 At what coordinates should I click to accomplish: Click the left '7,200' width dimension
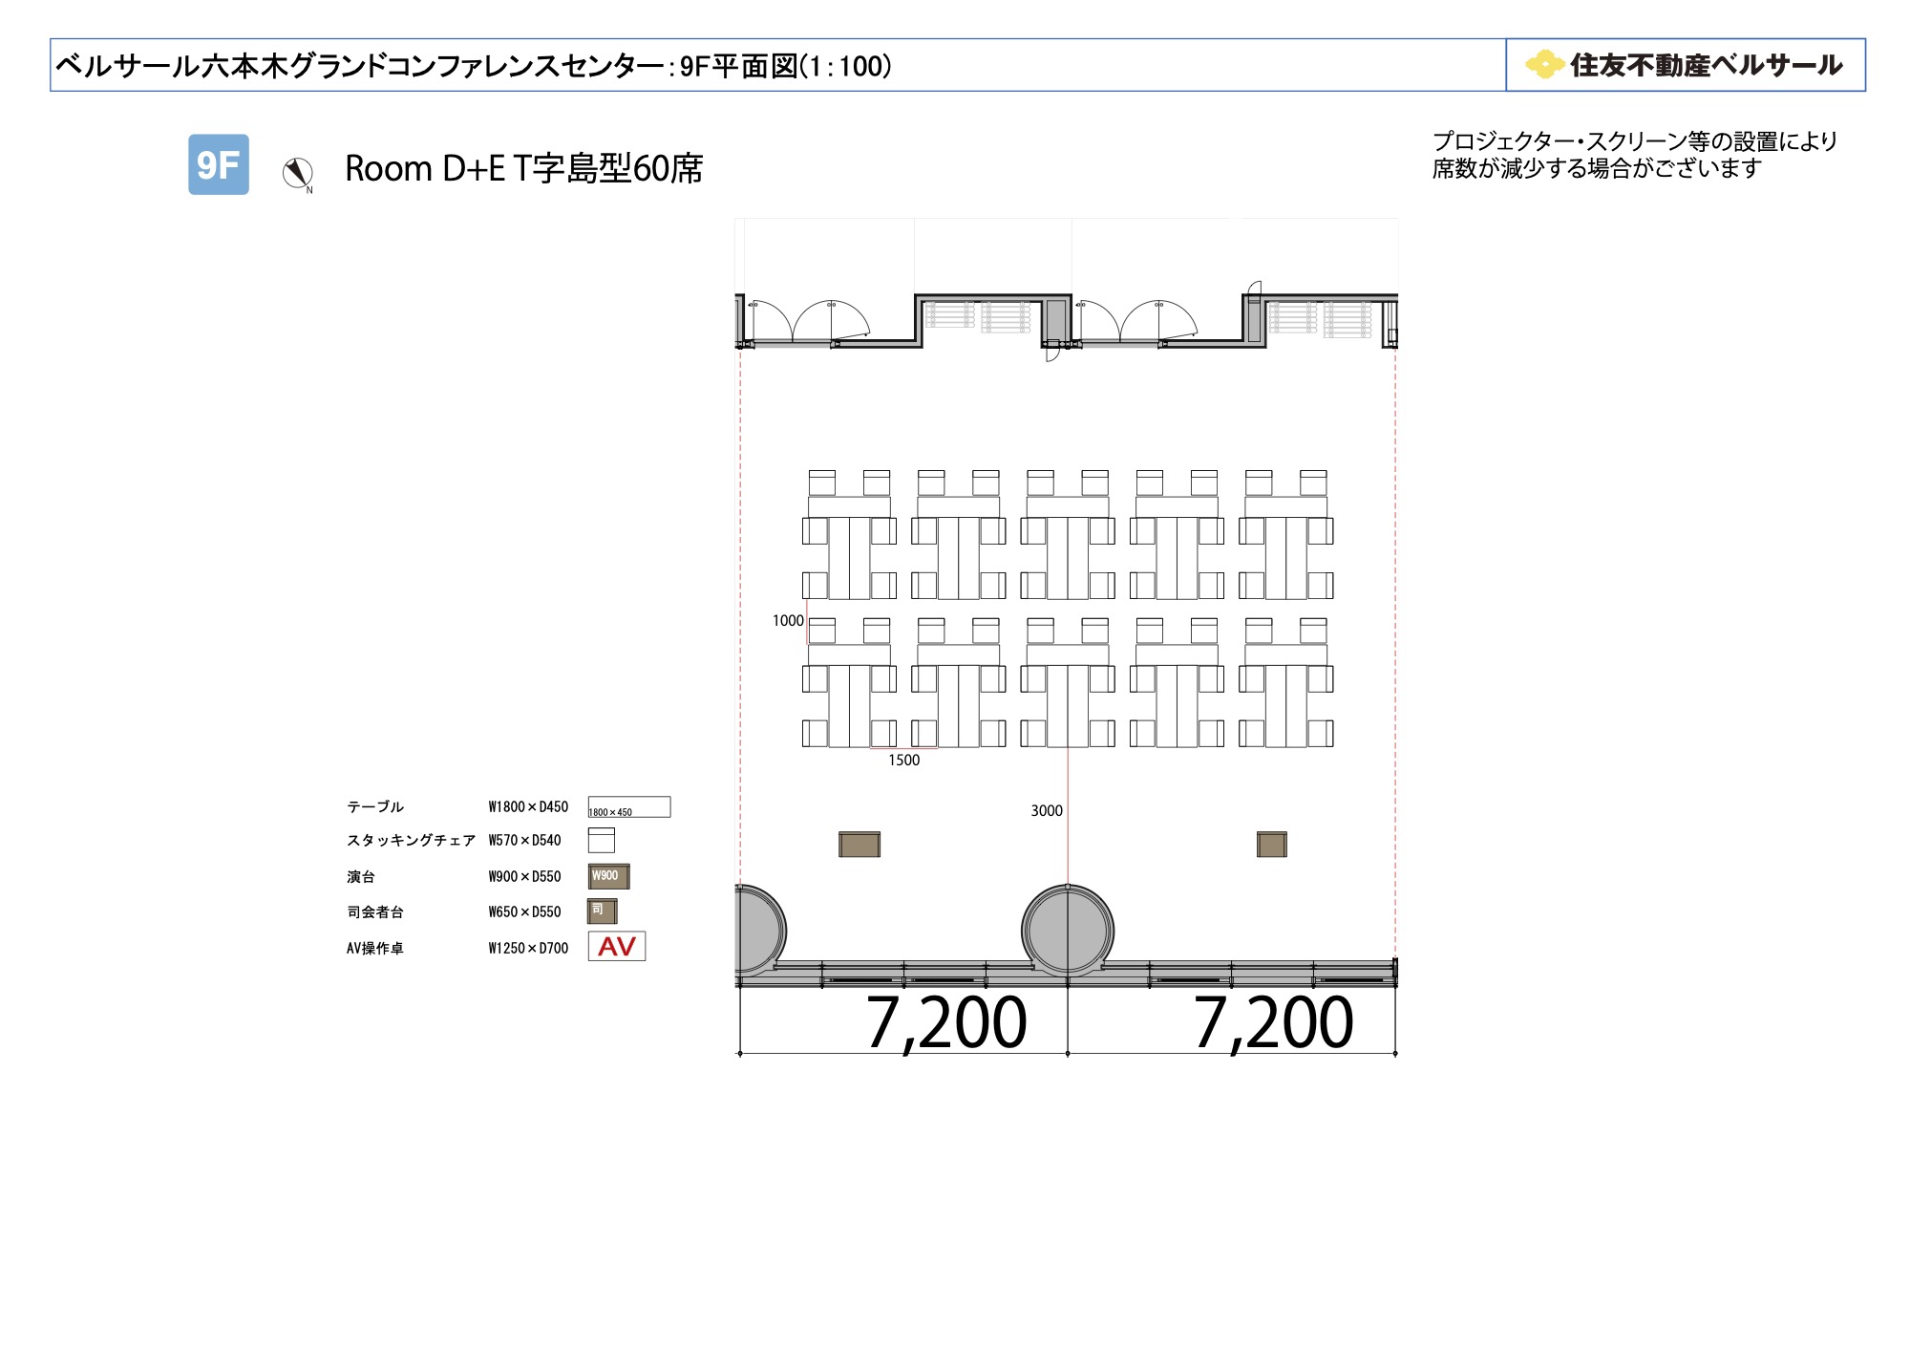pos(945,1022)
